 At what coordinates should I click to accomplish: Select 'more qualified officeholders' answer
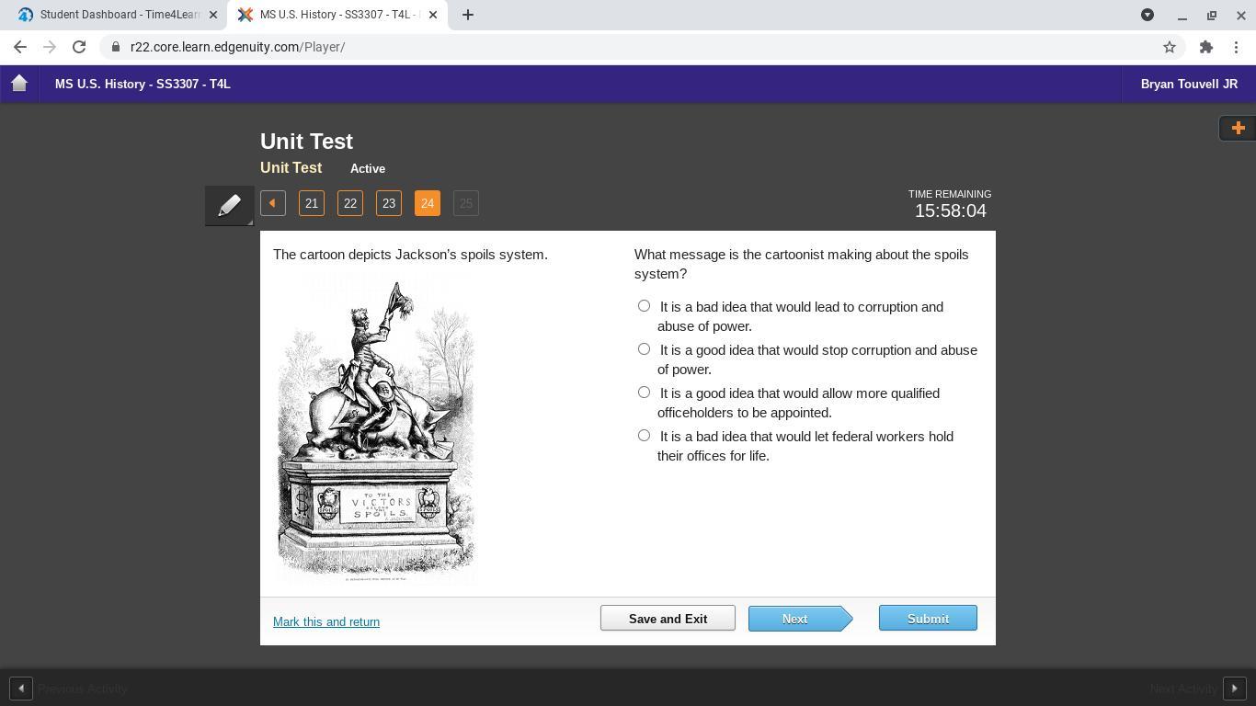click(x=644, y=393)
